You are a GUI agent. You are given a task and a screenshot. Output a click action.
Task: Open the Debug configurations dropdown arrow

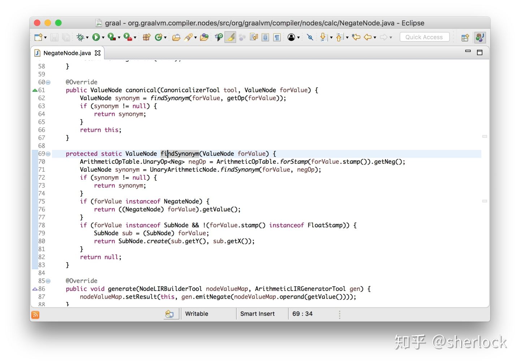87,38
